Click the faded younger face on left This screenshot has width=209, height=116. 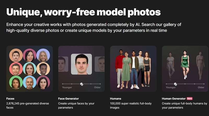pyautogui.click(x=63, y=64)
